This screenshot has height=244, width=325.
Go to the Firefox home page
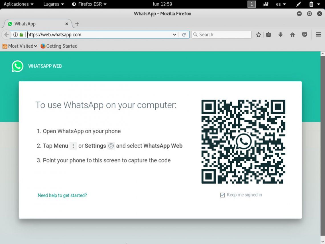pos(292,35)
